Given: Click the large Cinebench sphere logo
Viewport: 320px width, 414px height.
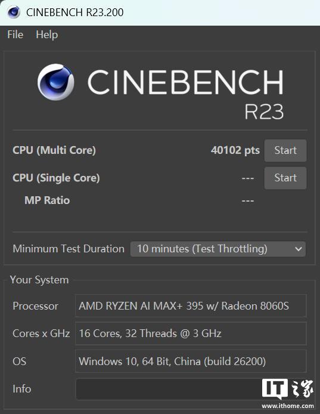Looking at the screenshot, I should coord(55,82).
